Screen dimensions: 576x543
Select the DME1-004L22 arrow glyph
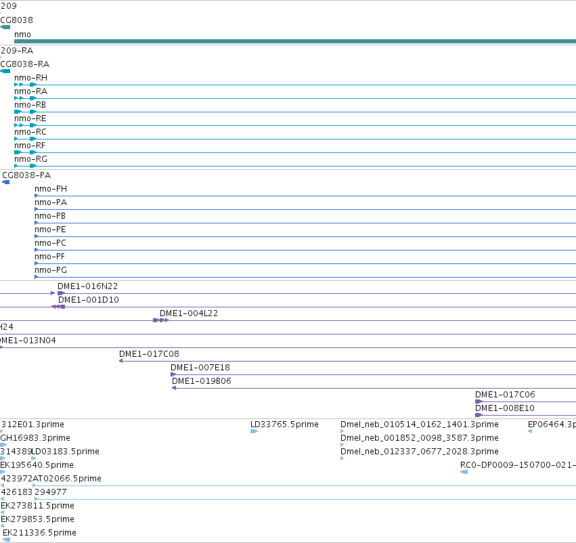pyautogui.click(x=161, y=320)
